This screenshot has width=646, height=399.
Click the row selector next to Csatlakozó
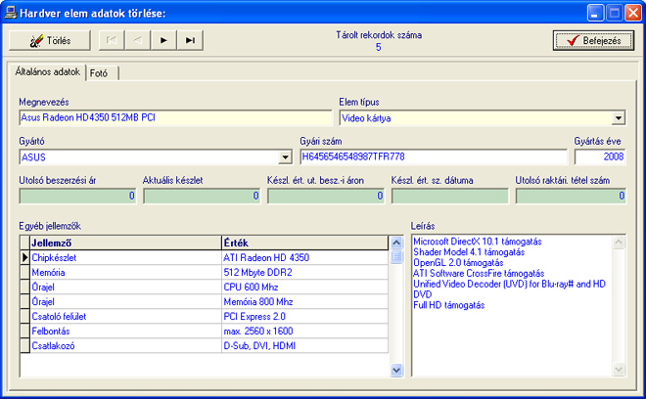tap(24, 346)
